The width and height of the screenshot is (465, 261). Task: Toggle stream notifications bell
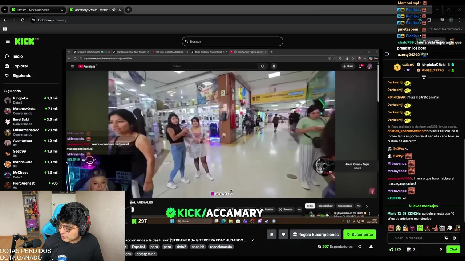271,235
